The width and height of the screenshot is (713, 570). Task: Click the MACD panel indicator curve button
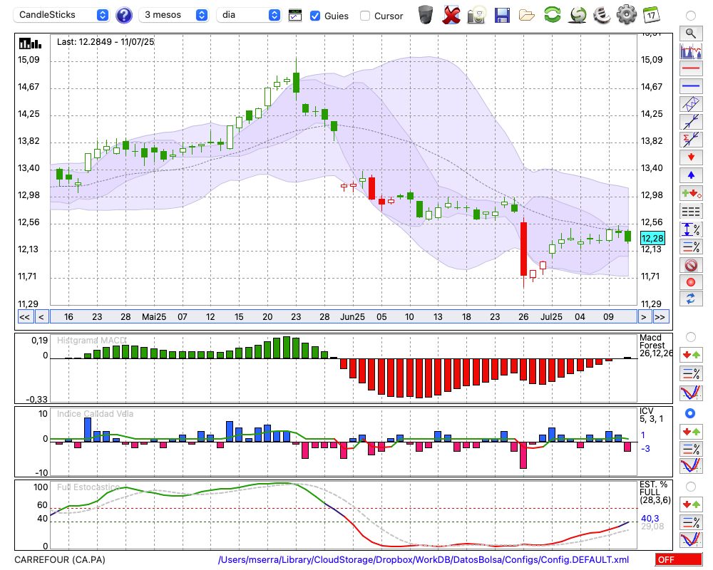click(691, 393)
